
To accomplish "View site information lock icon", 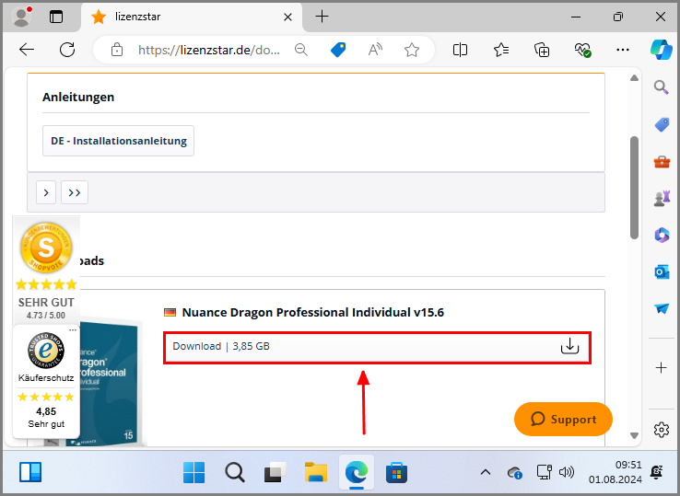I will point(117,50).
